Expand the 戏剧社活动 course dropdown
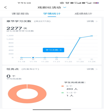This screenshot has width=104, height=111. tap(65, 7)
